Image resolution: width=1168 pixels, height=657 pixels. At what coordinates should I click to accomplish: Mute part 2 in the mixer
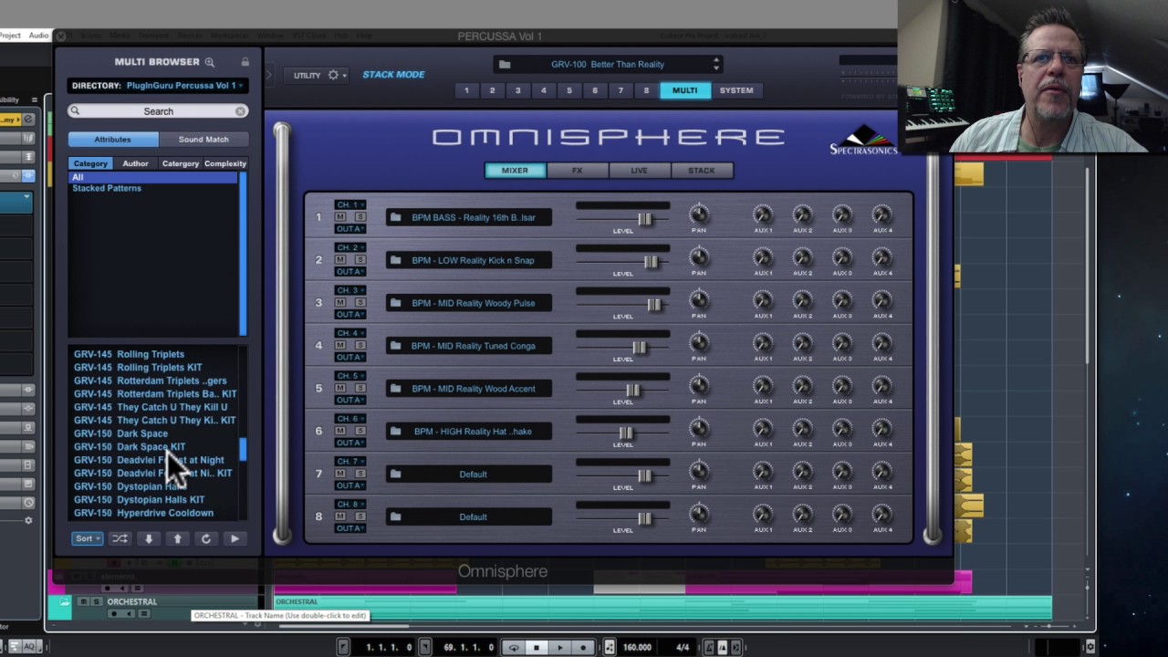coord(340,260)
